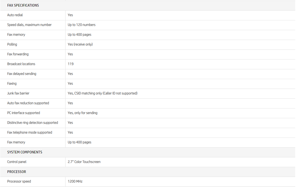Click the "Polling" row label
This screenshot has width=296, height=187.
point(12,44)
